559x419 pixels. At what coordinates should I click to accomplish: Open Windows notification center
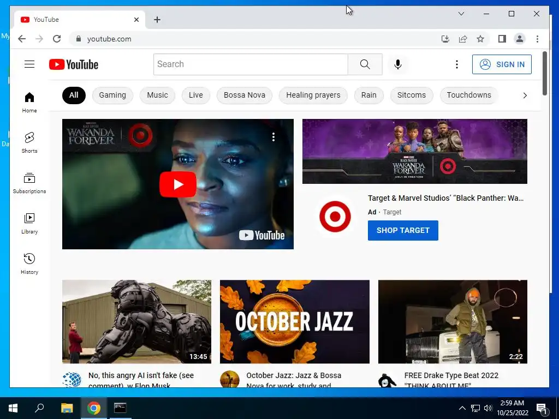[x=542, y=408]
